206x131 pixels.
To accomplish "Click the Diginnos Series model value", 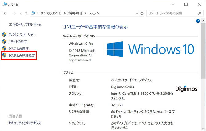I will coord(122,87).
